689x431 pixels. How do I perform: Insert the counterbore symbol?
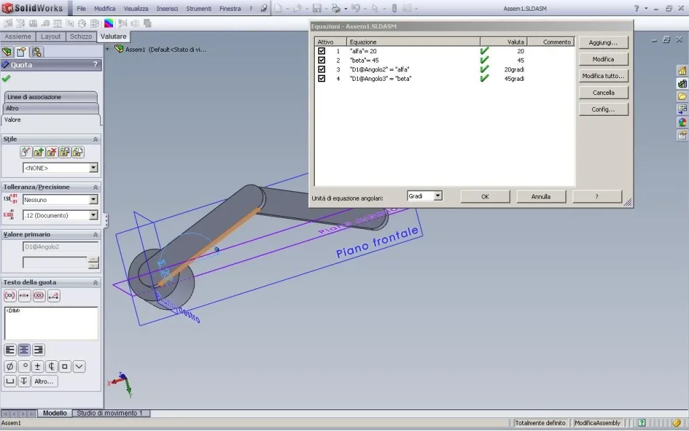click(10, 381)
